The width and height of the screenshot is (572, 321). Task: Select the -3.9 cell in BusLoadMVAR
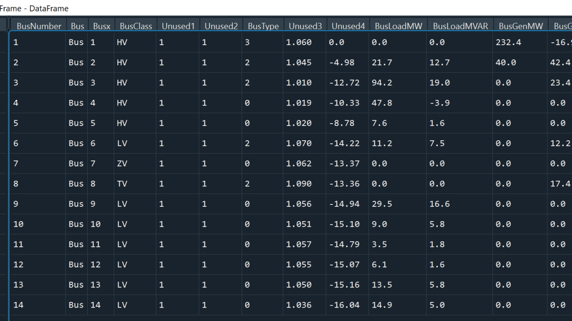coord(439,103)
